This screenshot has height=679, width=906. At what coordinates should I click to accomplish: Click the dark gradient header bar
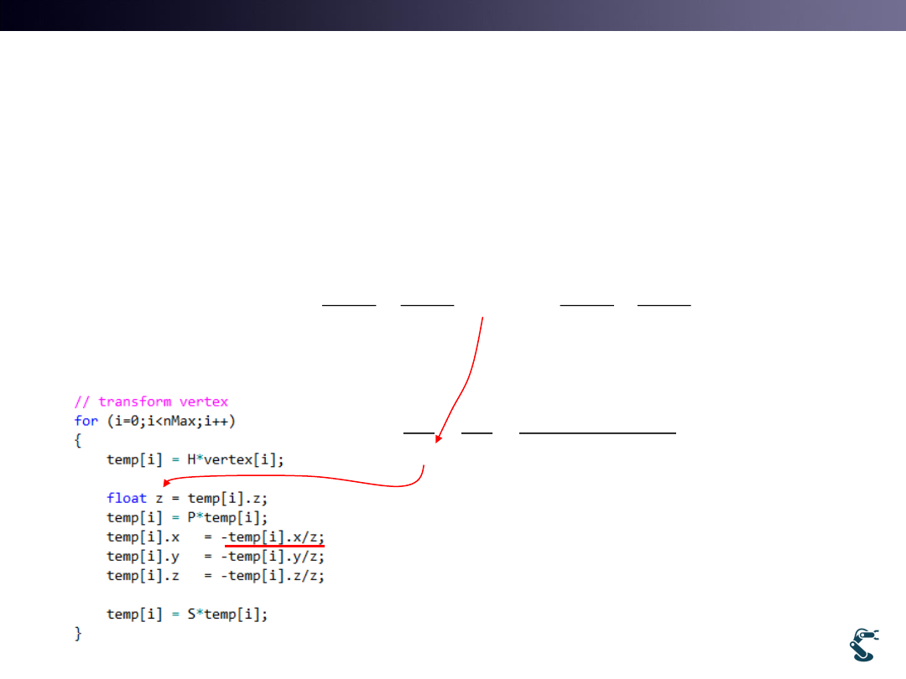click(x=453, y=15)
